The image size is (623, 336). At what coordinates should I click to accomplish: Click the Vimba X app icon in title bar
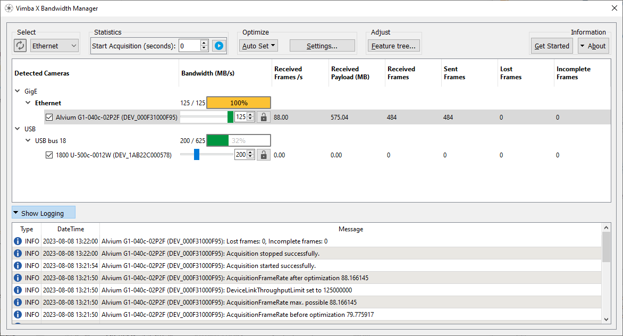pyautogui.click(x=9, y=9)
